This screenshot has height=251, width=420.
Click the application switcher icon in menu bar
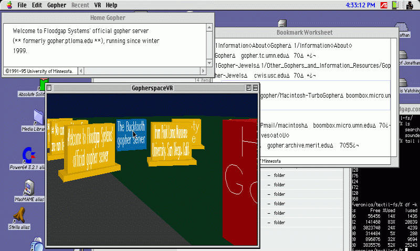[x=410, y=5]
